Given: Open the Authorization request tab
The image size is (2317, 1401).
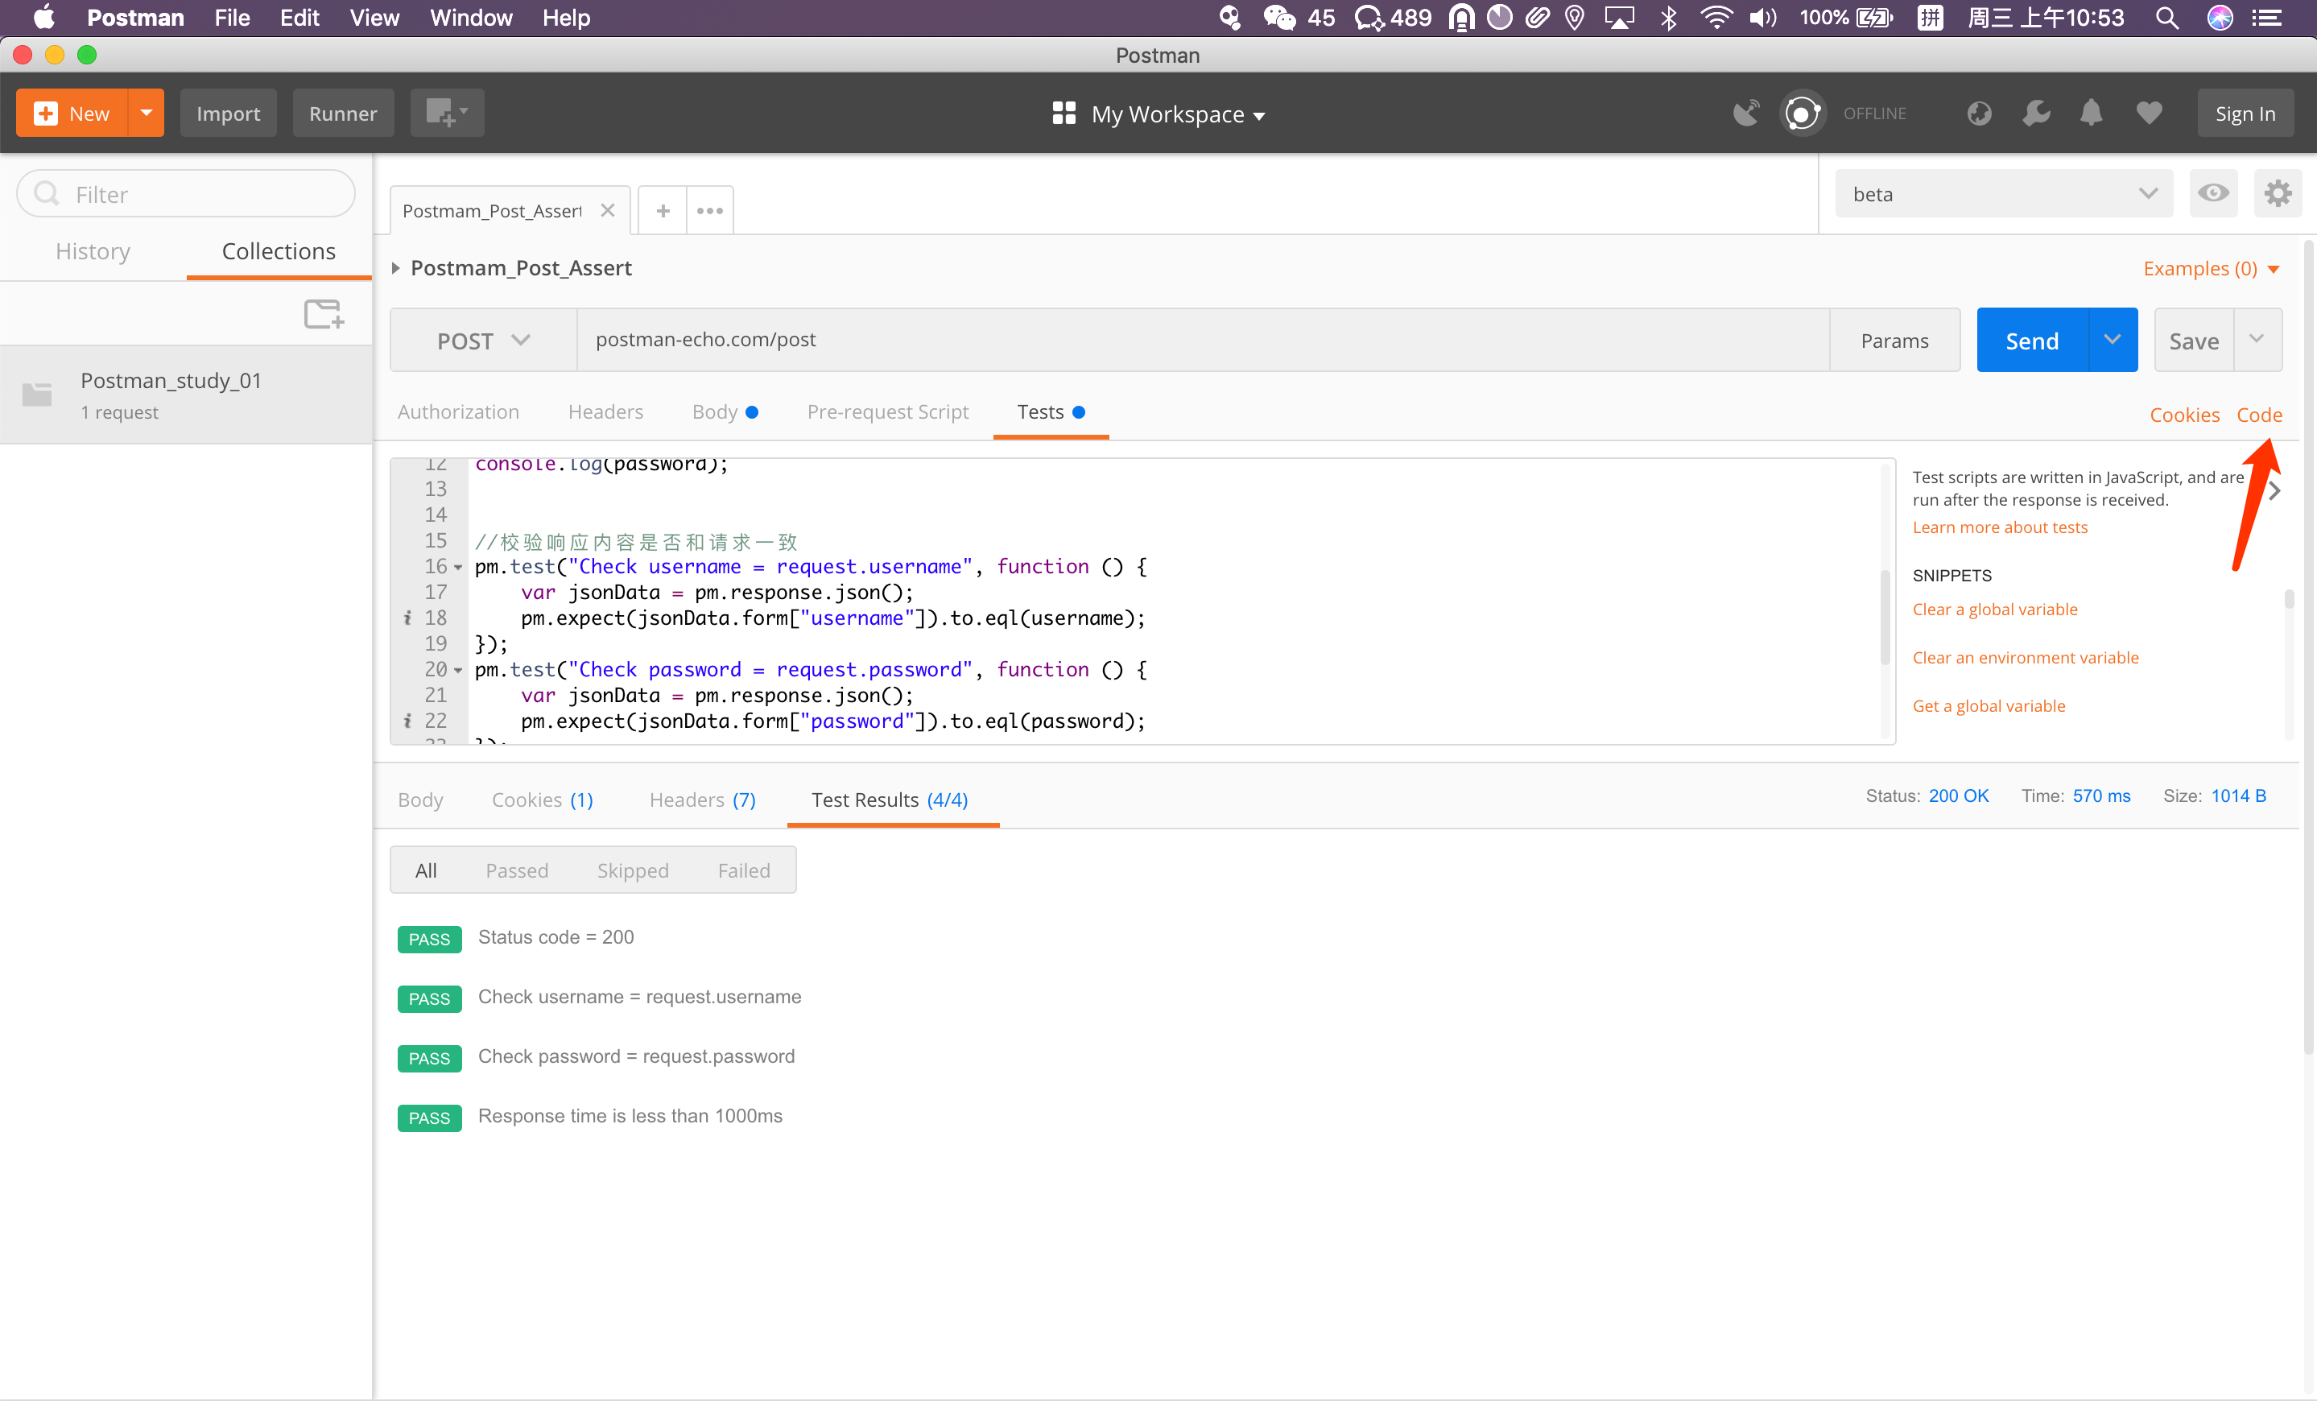Looking at the screenshot, I should pos(458,411).
